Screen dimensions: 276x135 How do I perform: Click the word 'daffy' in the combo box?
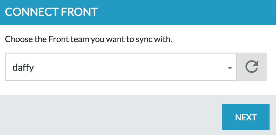click(23, 67)
